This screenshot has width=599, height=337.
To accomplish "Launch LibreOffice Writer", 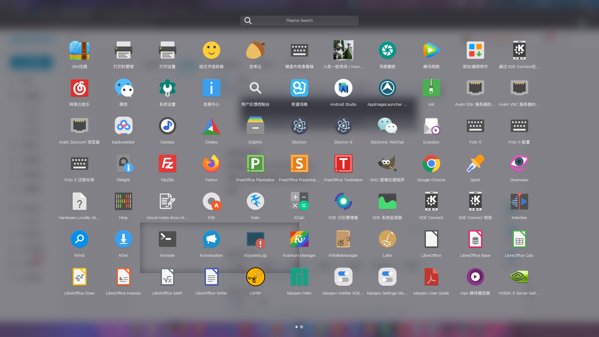I will click(211, 277).
